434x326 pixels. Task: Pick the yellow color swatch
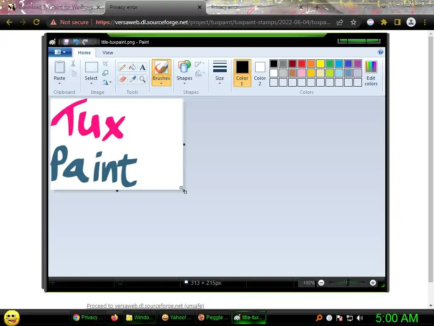[x=320, y=64]
